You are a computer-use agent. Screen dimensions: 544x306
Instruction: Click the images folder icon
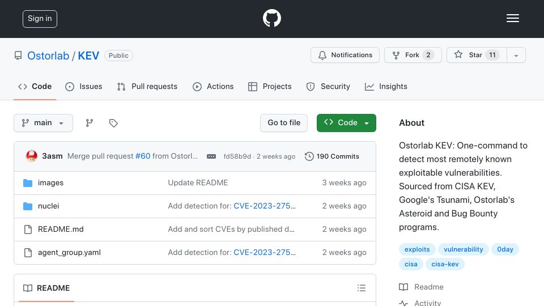tap(28, 183)
